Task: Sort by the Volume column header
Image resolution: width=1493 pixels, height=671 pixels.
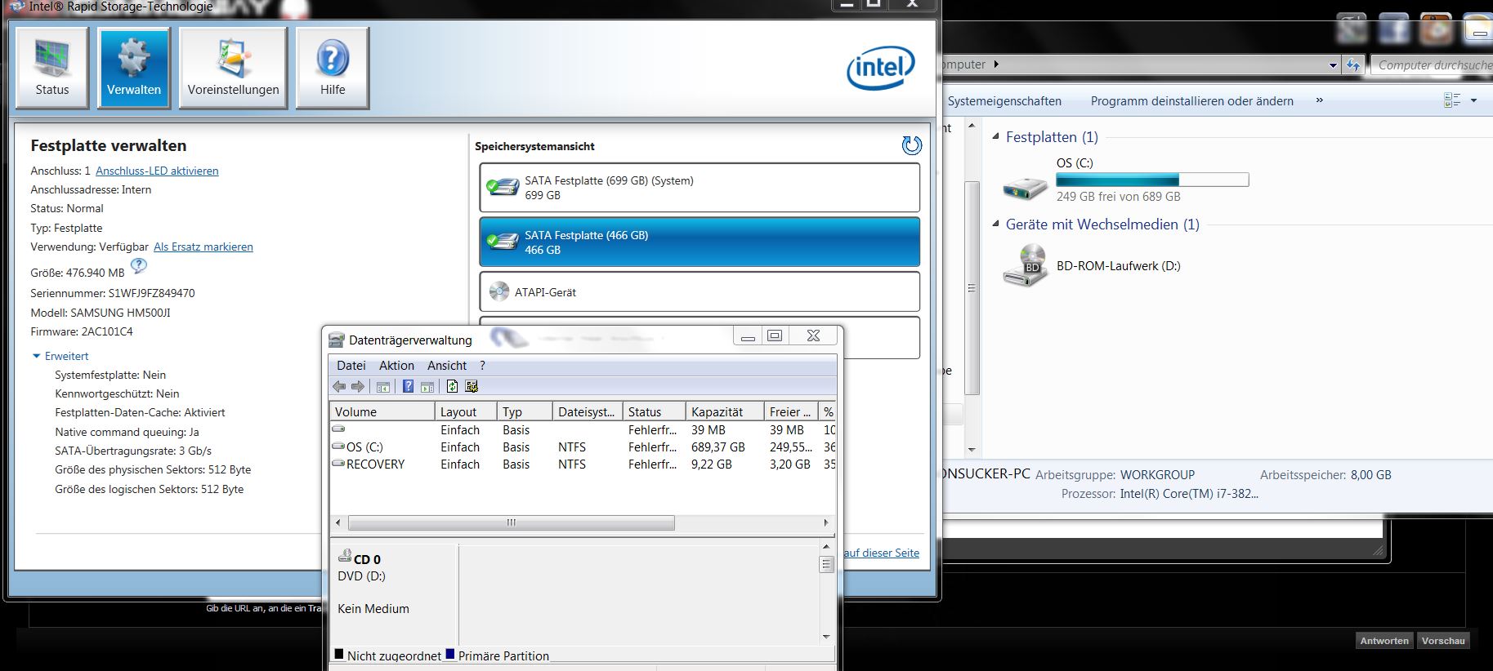Action: pyautogui.click(x=382, y=412)
